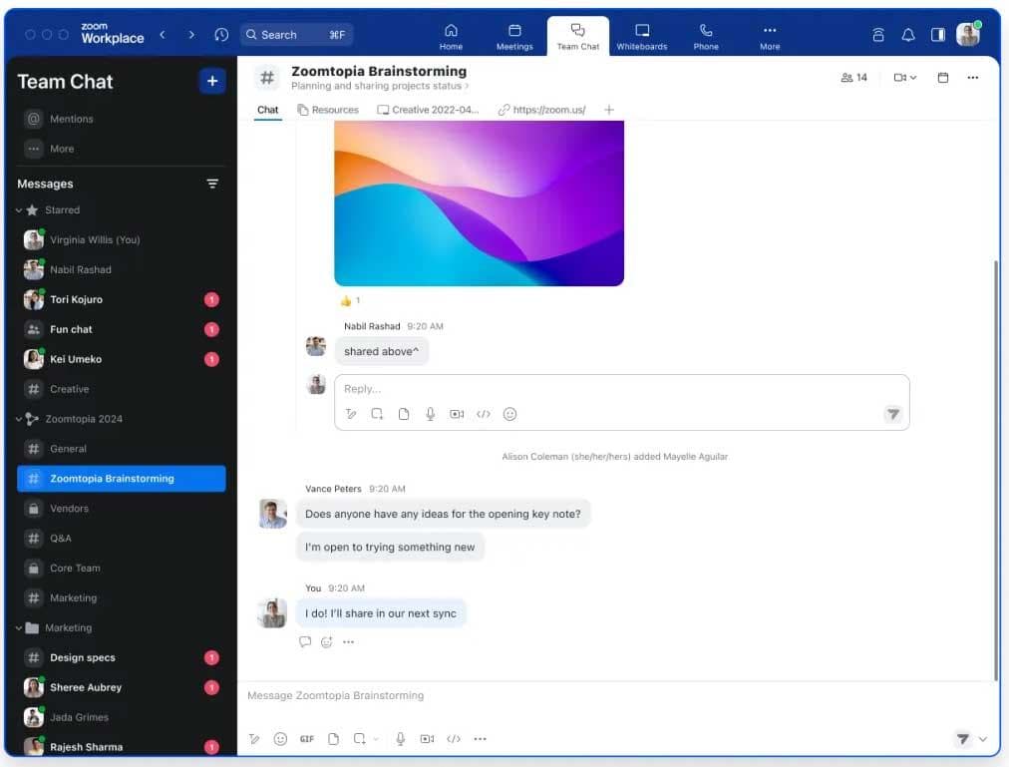Image resolution: width=1009 pixels, height=767 pixels.
Task: Open the history clock icon
Action: click(221, 35)
